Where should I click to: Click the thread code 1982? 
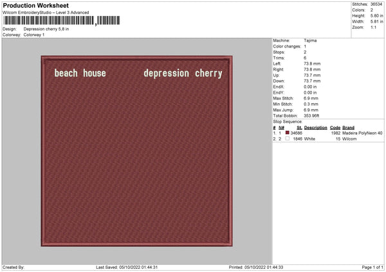pos(336,133)
